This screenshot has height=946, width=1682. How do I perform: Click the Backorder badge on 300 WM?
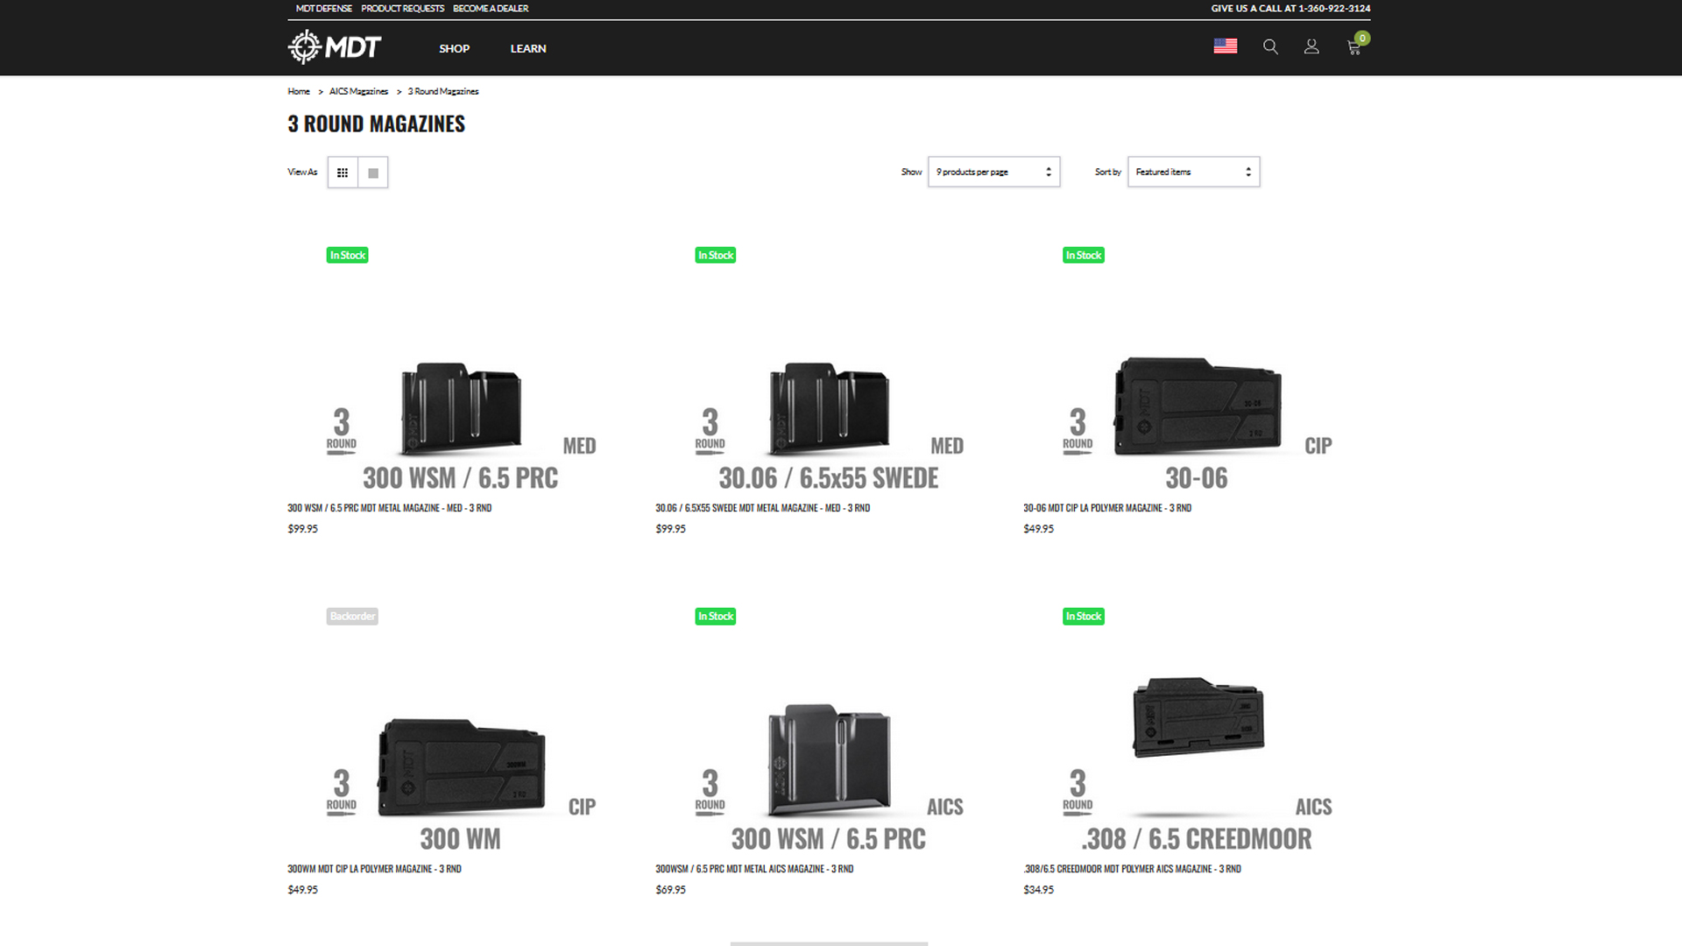click(x=352, y=617)
